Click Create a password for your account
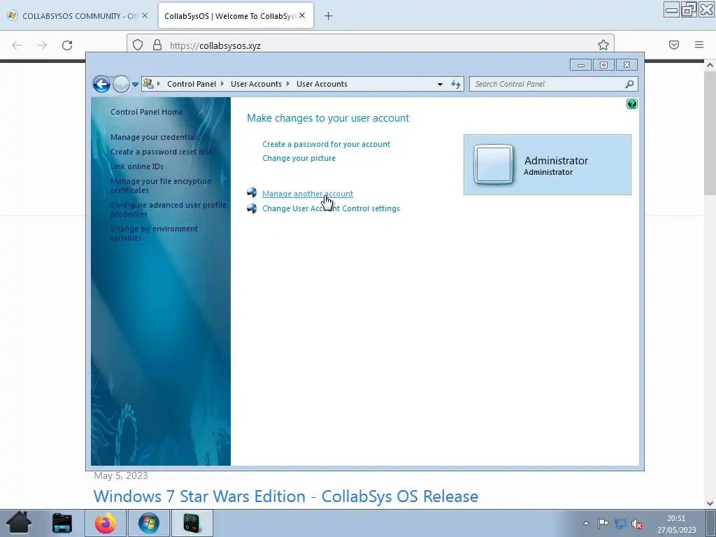Screen dimensions: 716x537 pyautogui.click(x=326, y=144)
